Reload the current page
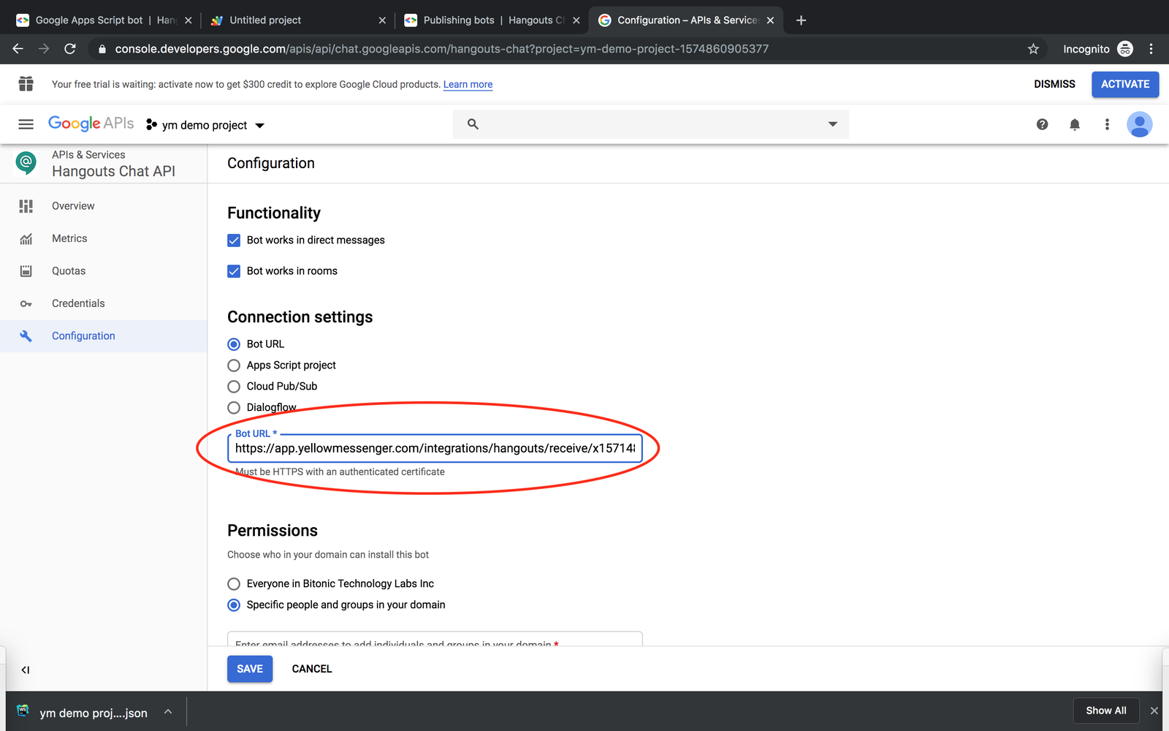 [70, 49]
